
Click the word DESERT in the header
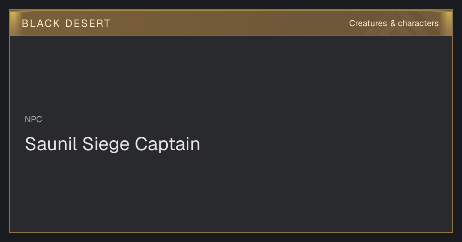pyautogui.click(x=88, y=23)
